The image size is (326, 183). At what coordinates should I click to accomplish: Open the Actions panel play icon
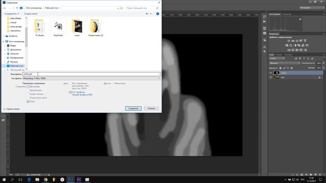pos(264,21)
